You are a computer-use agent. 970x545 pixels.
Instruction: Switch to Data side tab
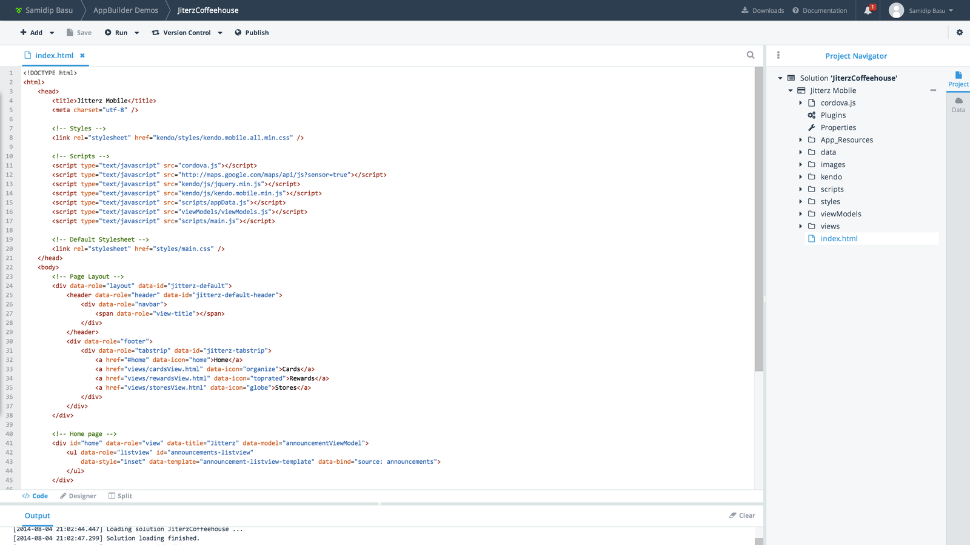(x=958, y=105)
